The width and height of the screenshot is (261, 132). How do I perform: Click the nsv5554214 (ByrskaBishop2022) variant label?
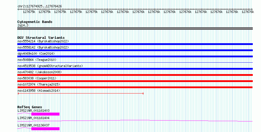coord(43,41)
